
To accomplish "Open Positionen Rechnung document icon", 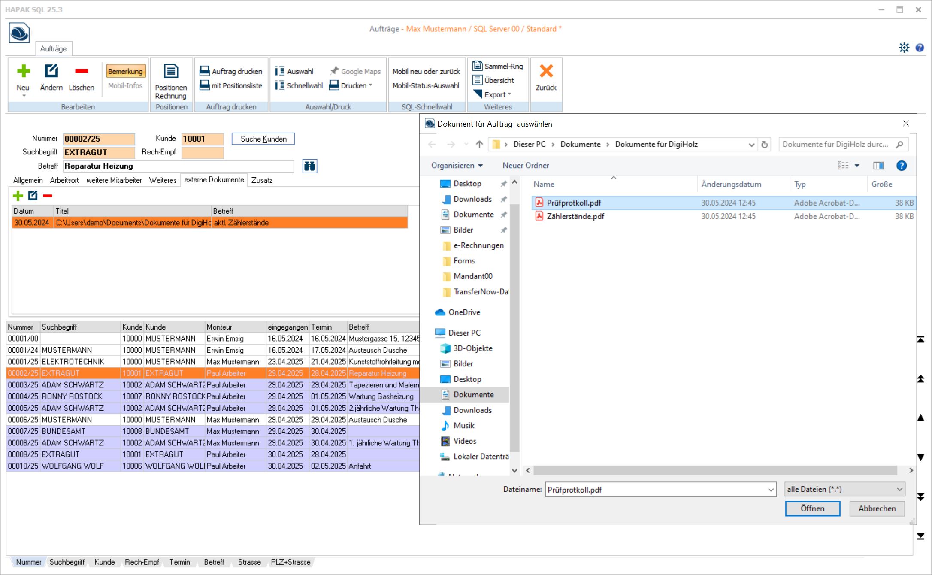I will click(171, 71).
